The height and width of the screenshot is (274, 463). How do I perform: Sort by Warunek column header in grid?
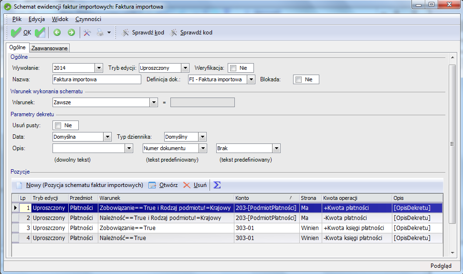(x=166, y=198)
